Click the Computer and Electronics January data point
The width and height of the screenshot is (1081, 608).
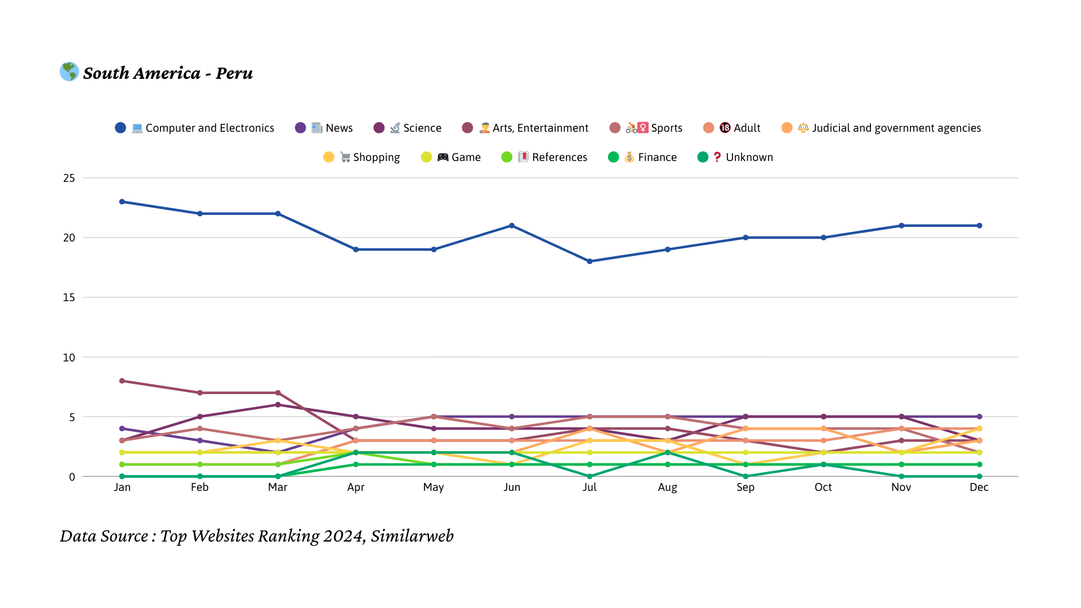pyautogui.click(x=122, y=202)
